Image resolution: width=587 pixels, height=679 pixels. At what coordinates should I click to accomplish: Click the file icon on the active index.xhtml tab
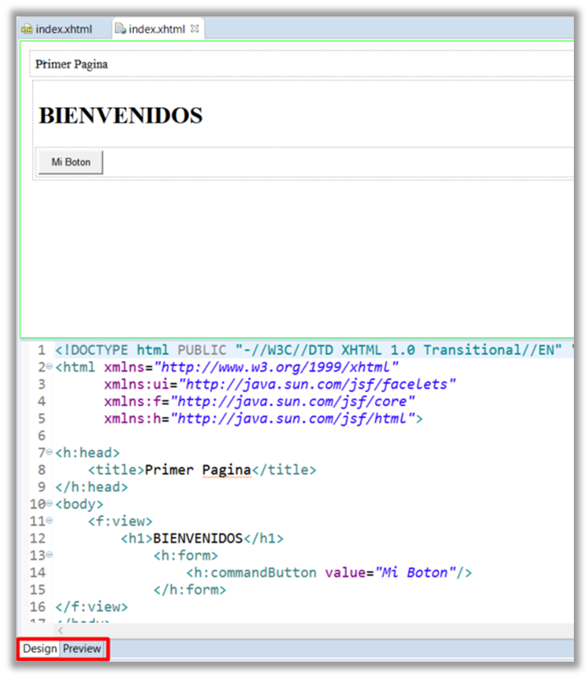tap(120, 29)
